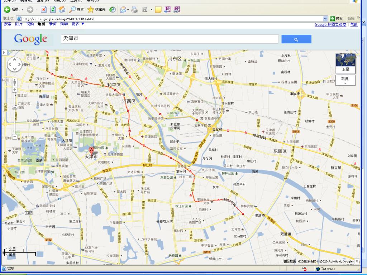Click the forward navigation arrow

[x=30, y=10]
